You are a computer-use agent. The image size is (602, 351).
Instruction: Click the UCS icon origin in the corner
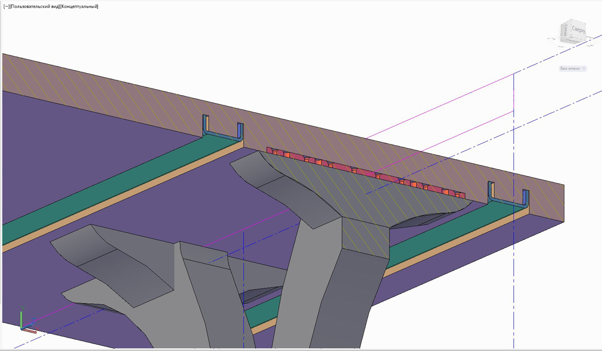22,328
